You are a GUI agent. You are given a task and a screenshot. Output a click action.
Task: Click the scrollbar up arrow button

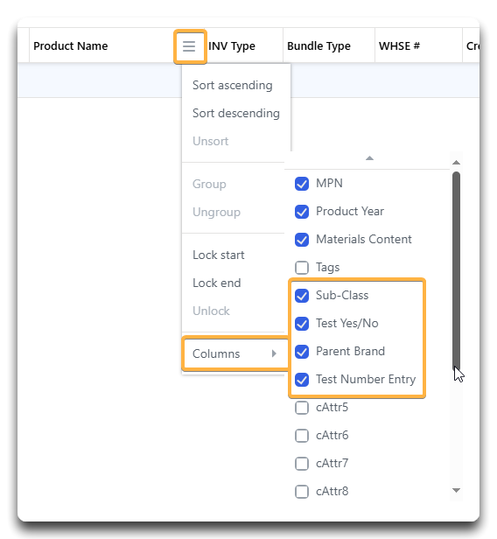pyautogui.click(x=456, y=162)
